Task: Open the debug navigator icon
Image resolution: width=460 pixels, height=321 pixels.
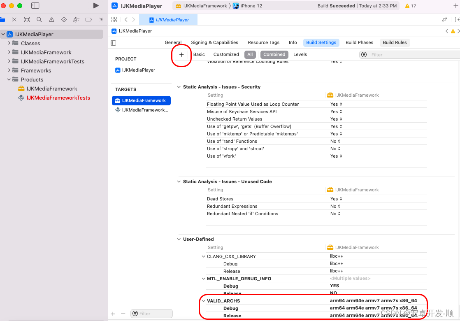Action: click(76, 20)
